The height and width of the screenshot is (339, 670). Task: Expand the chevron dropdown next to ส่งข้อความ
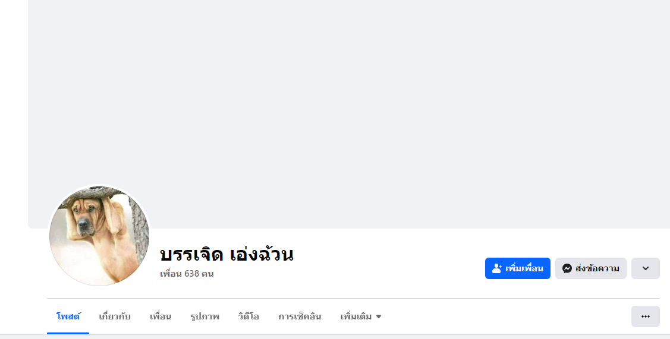pyautogui.click(x=645, y=268)
